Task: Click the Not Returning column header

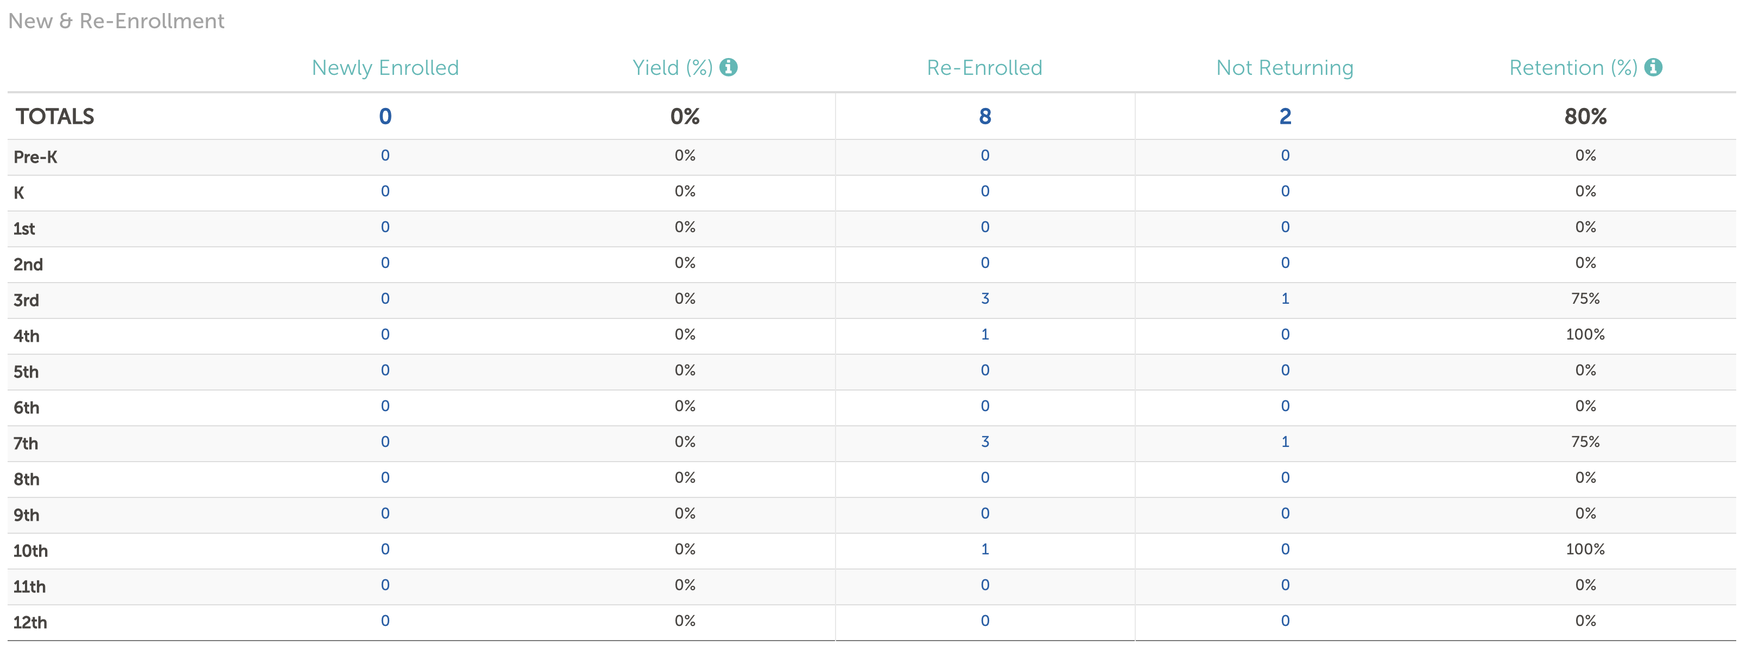Action: (x=1285, y=68)
